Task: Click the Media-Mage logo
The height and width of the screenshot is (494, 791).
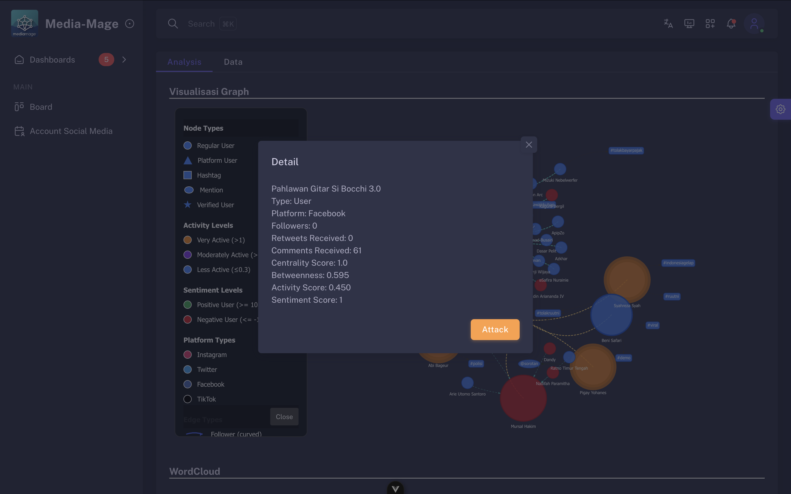Action: [24, 23]
